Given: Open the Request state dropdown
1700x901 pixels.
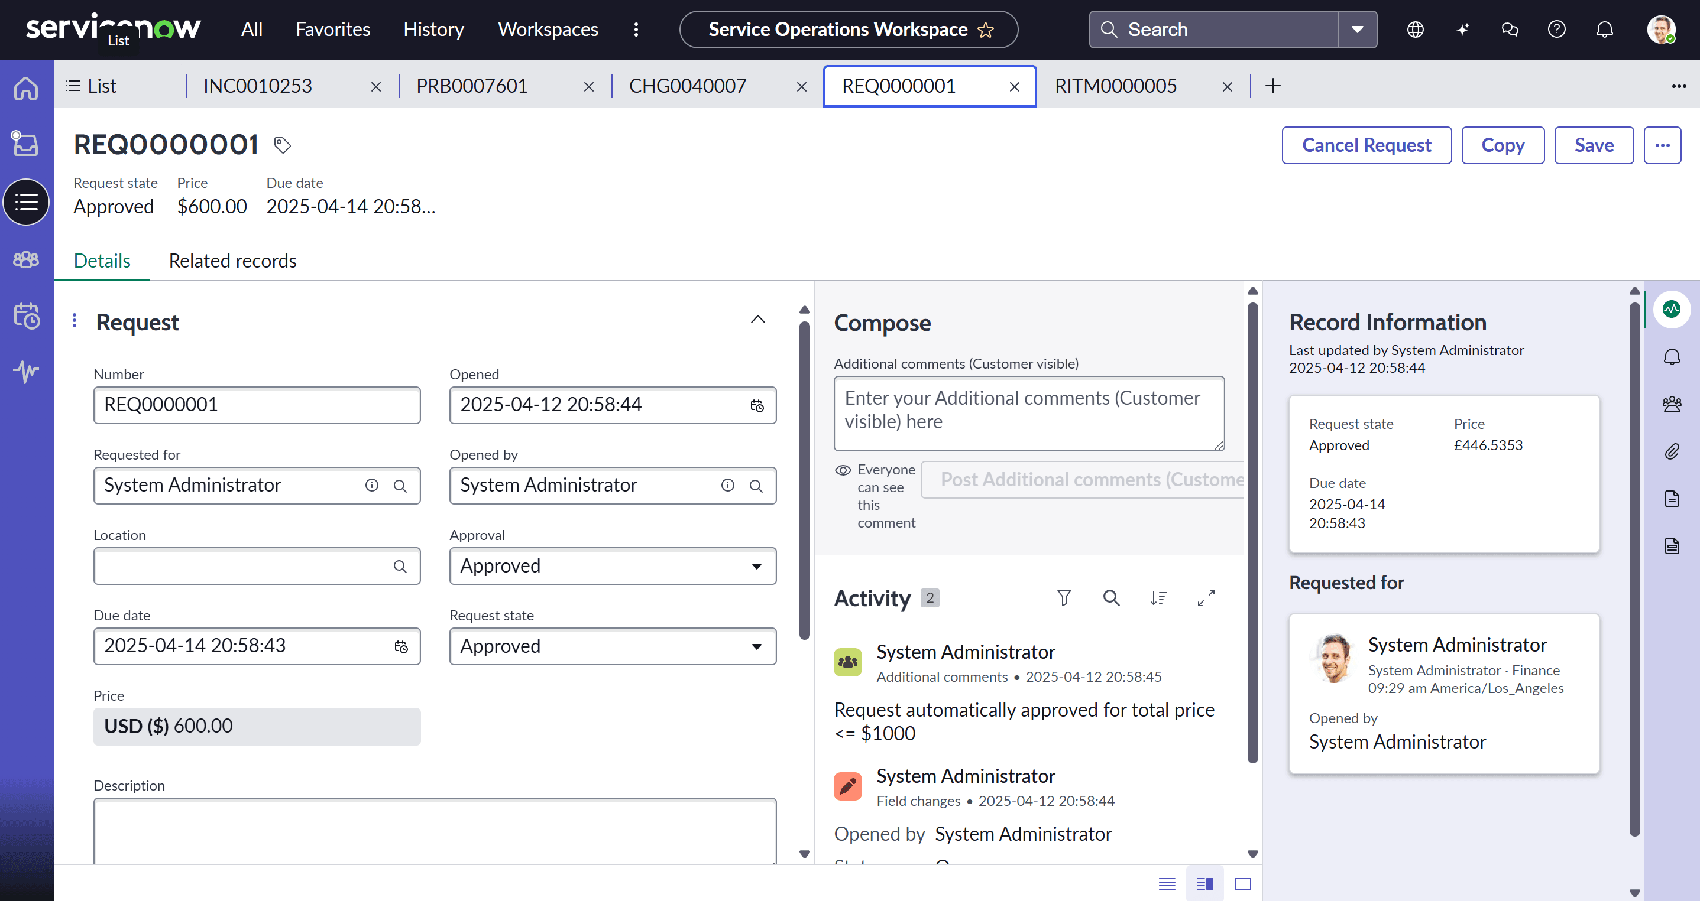Looking at the screenshot, I should click(x=756, y=646).
